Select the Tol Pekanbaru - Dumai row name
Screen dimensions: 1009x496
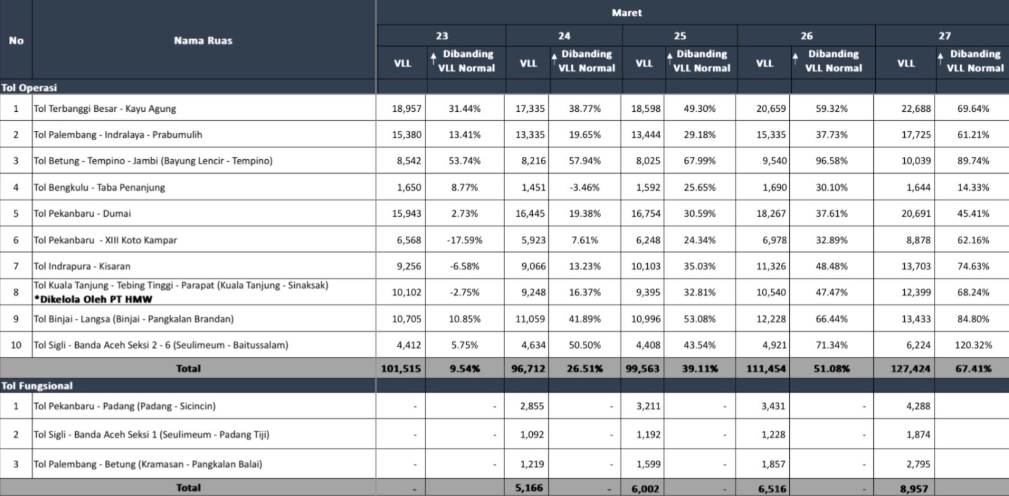click(x=82, y=214)
